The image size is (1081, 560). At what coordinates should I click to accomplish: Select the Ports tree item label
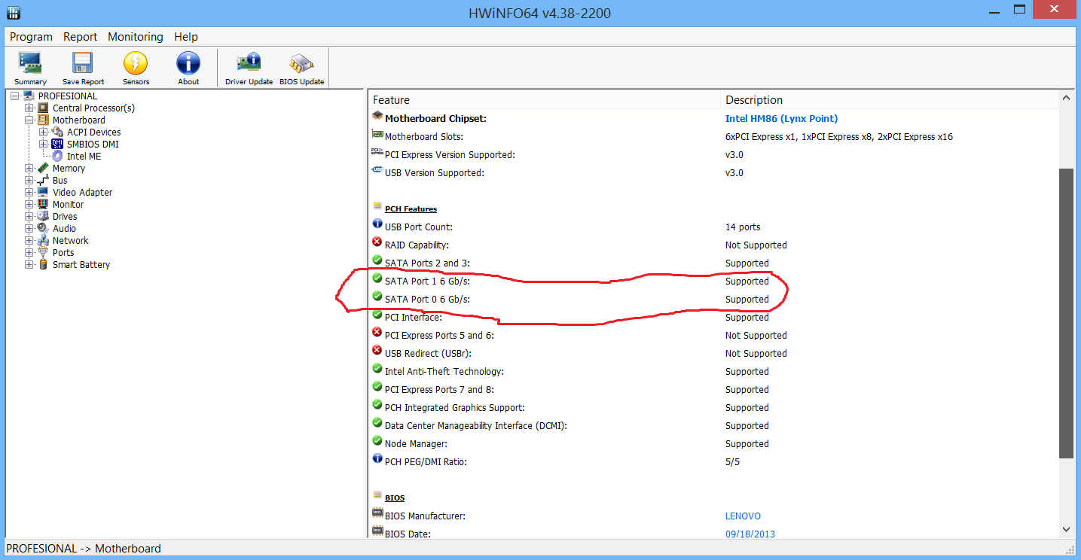[63, 252]
